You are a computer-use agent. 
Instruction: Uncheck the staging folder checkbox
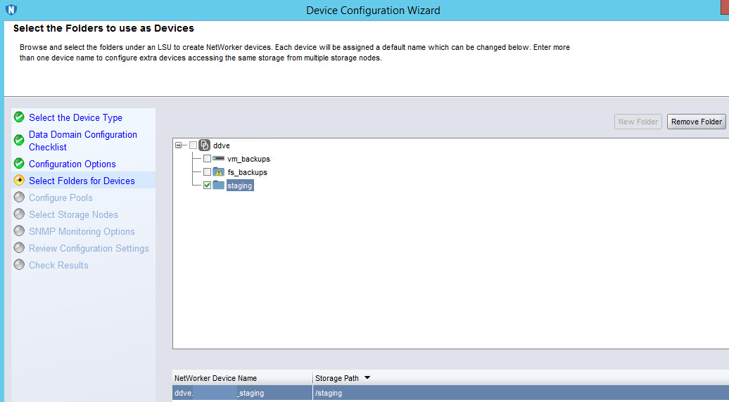tap(207, 186)
